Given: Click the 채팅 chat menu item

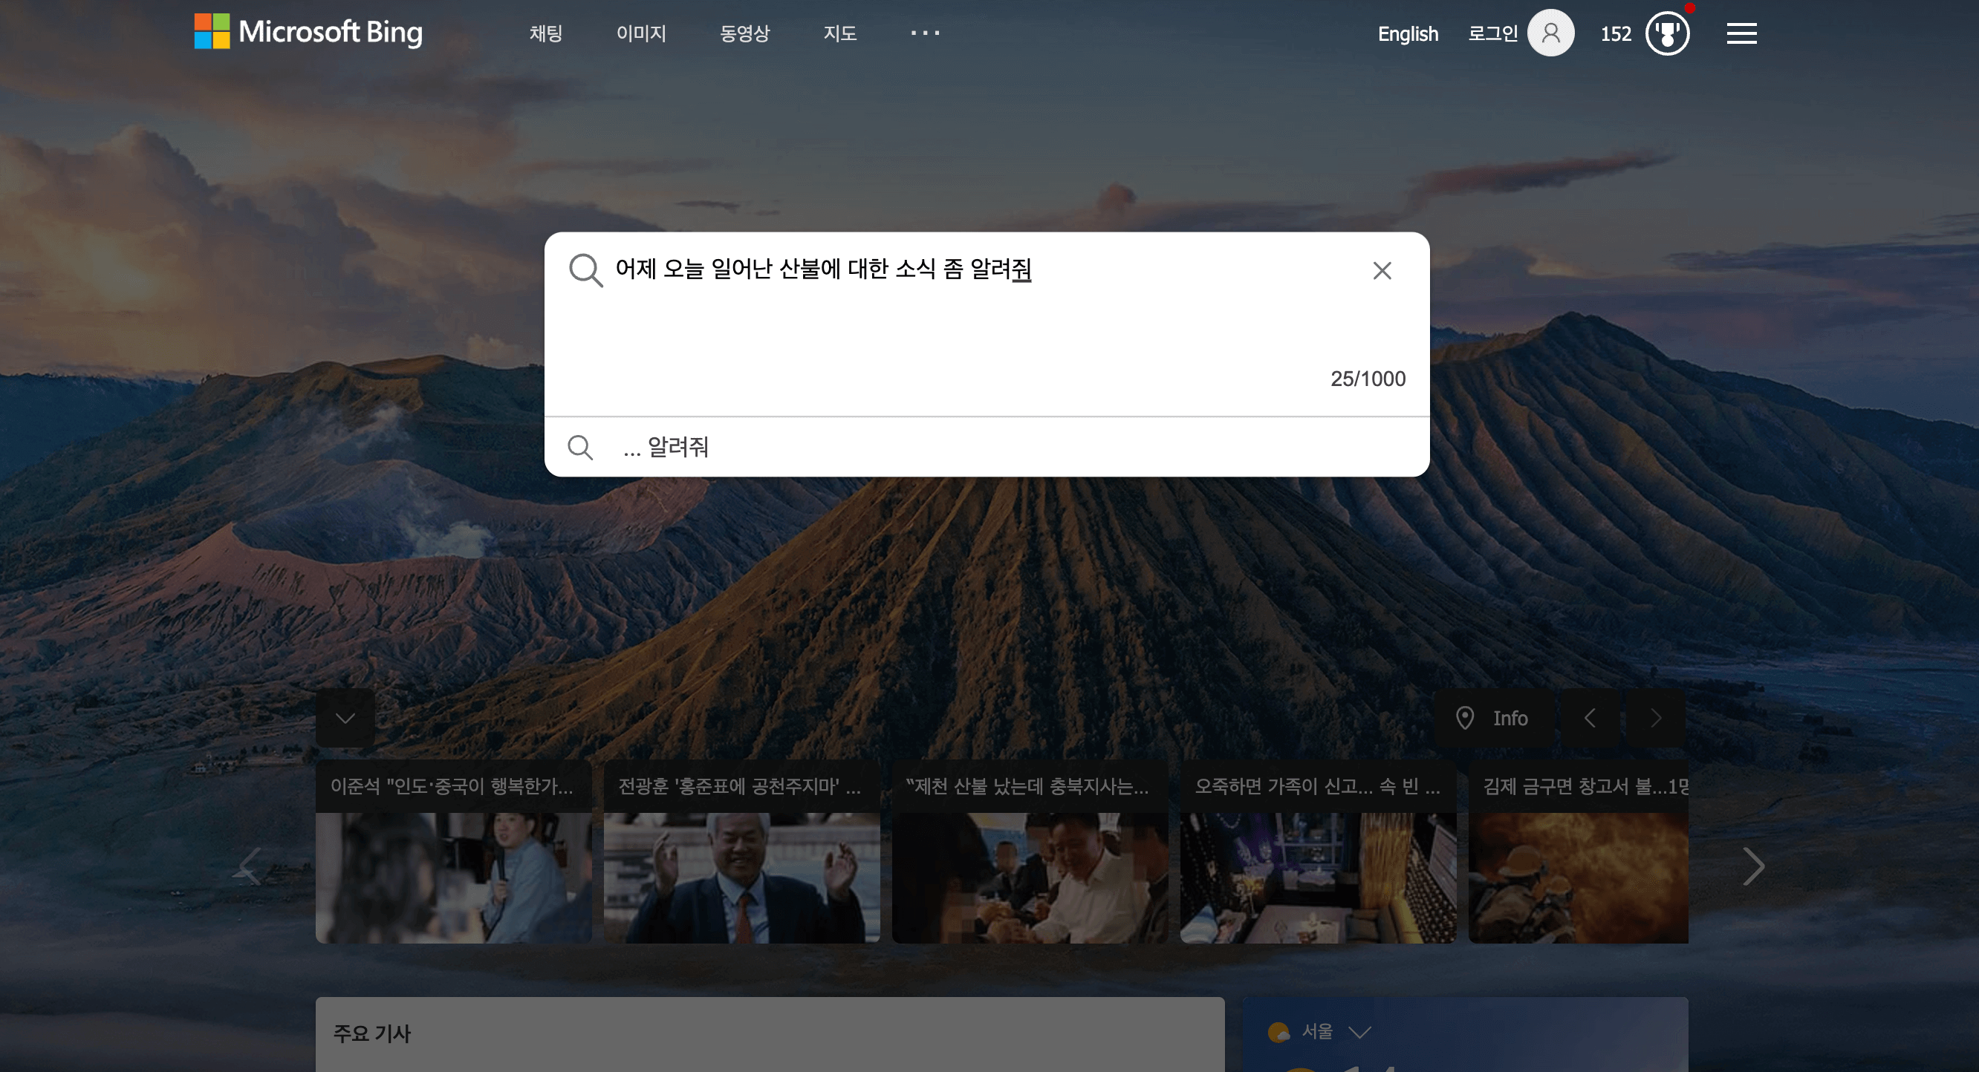Looking at the screenshot, I should click(547, 33).
